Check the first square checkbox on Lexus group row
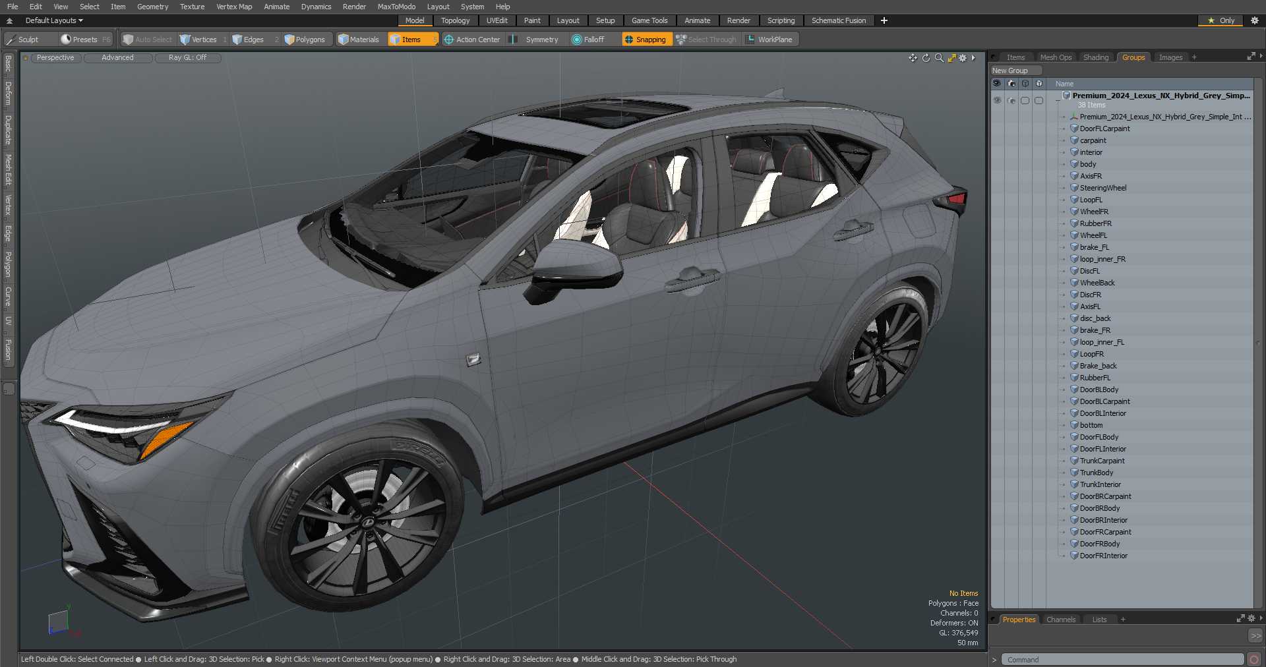The image size is (1266, 667). pyautogui.click(x=1025, y=100)
